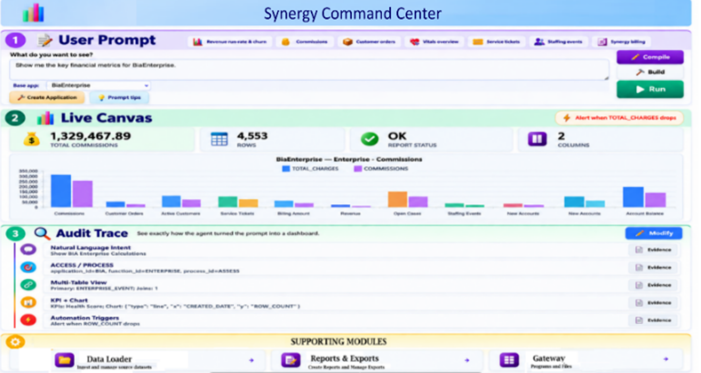This screenshot has height=373, width=701.
Task: Click the table grid Rows icon
Action: click(219, 139)
